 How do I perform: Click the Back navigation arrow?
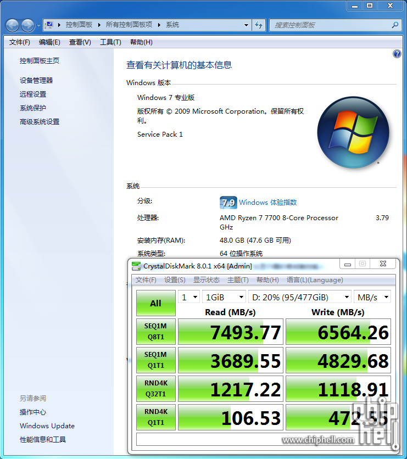click(12, 25)
